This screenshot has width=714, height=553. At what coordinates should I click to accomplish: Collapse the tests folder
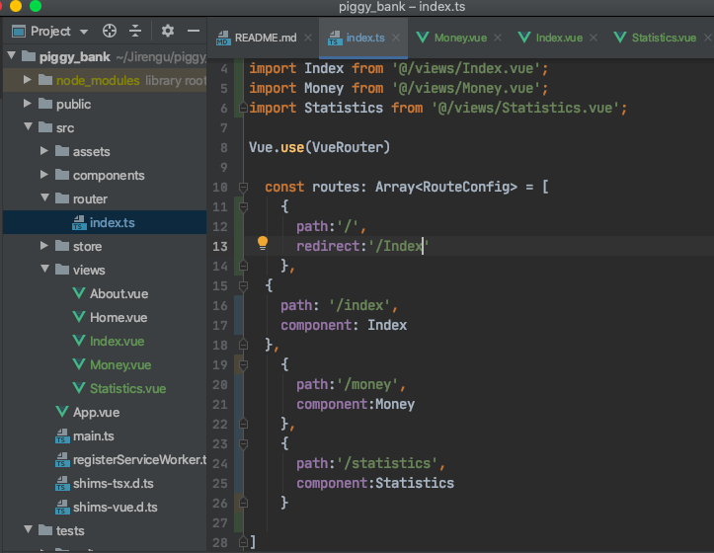29,529
